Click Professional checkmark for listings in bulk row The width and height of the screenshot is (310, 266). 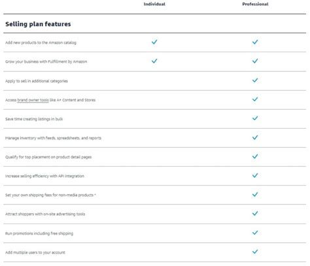255,118
